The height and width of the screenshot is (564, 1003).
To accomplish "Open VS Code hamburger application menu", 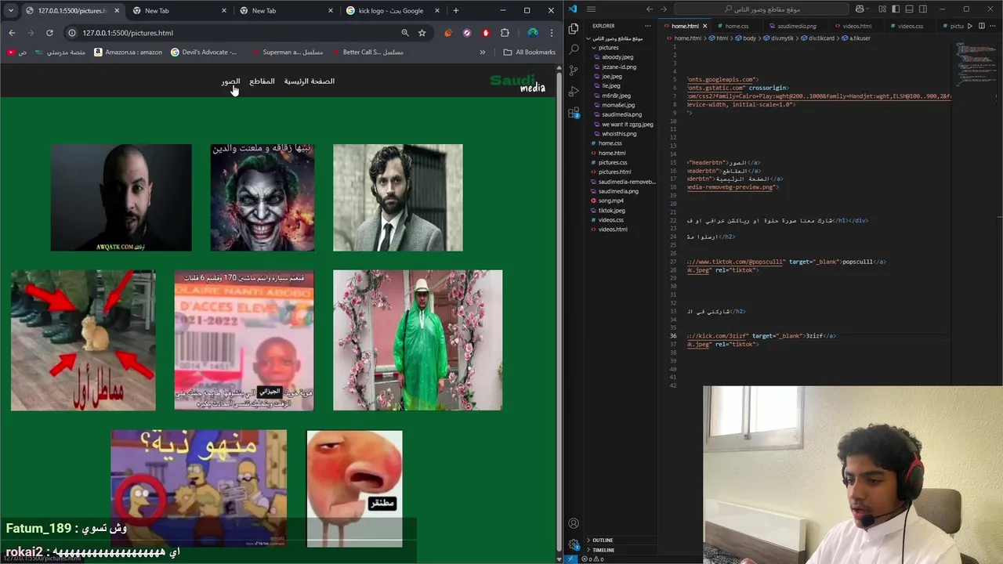I will click(592, 9).
